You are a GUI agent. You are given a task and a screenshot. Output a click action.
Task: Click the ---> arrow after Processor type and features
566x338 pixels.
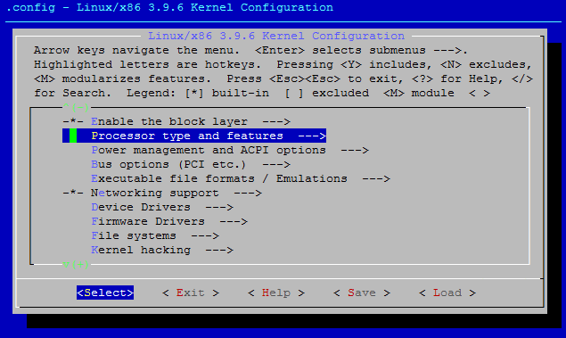pyautogui.click(x=312, y=136)
